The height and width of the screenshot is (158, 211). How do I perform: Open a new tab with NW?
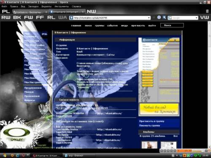pos(92,11)
